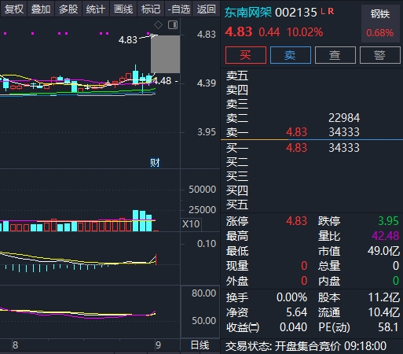
Task: Go back with the 返回 button
Action: click(206, 9)
